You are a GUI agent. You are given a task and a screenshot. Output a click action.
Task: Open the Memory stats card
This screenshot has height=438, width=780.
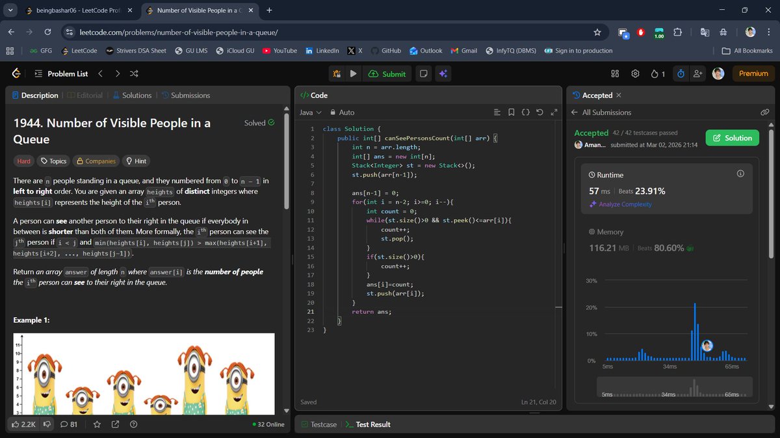(666, 240)
